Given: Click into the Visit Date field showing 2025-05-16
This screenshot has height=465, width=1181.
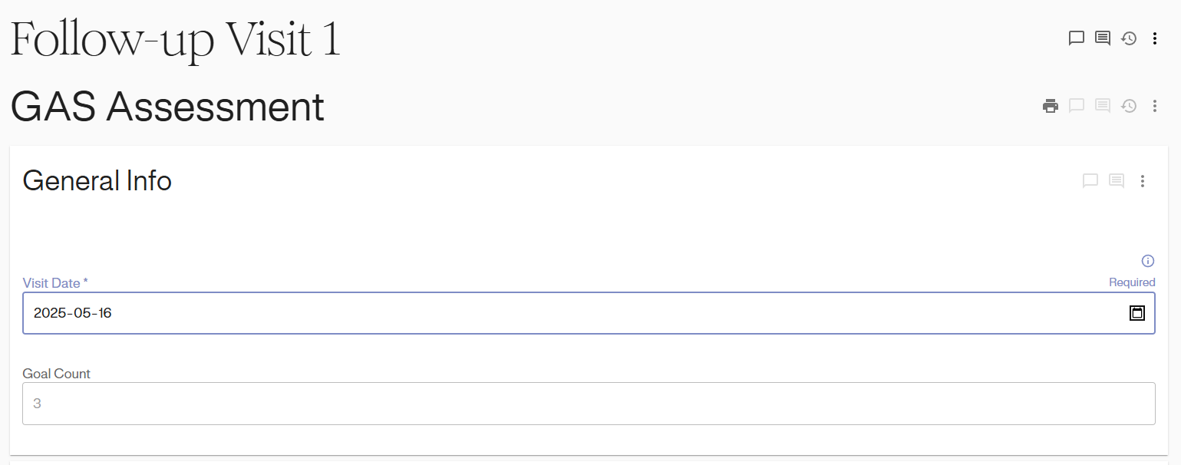Looking at the screenshot, I should (x=537, y=313).
